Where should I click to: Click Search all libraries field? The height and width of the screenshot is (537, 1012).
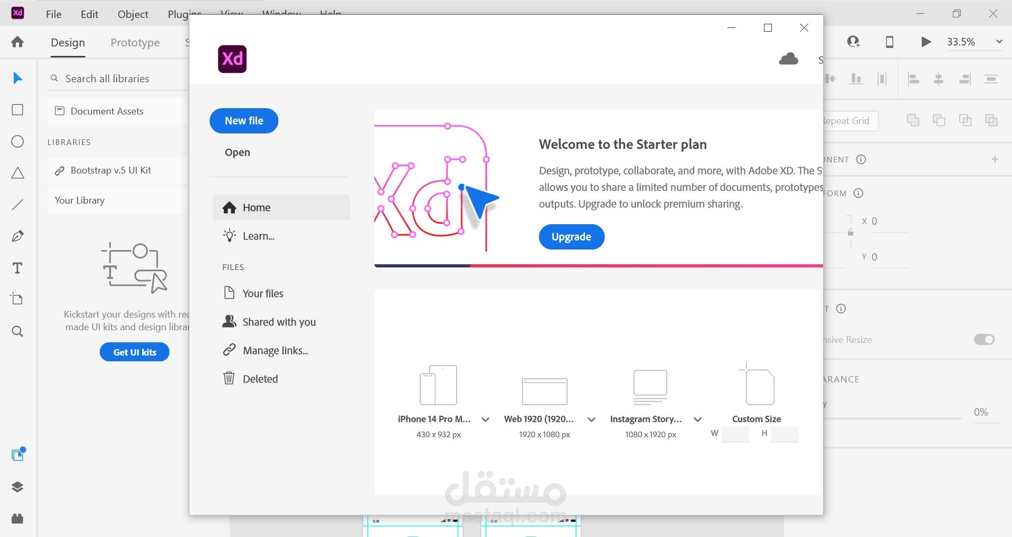pyautogui.click(x=118, y=79)
